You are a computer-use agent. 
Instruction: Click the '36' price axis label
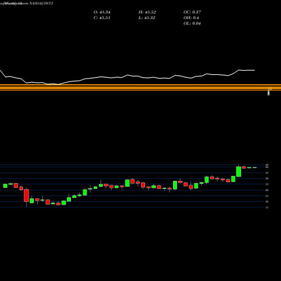coord(267,179)
